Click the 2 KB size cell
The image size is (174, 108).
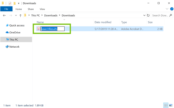pyautogui.click(x=160, y=29)
